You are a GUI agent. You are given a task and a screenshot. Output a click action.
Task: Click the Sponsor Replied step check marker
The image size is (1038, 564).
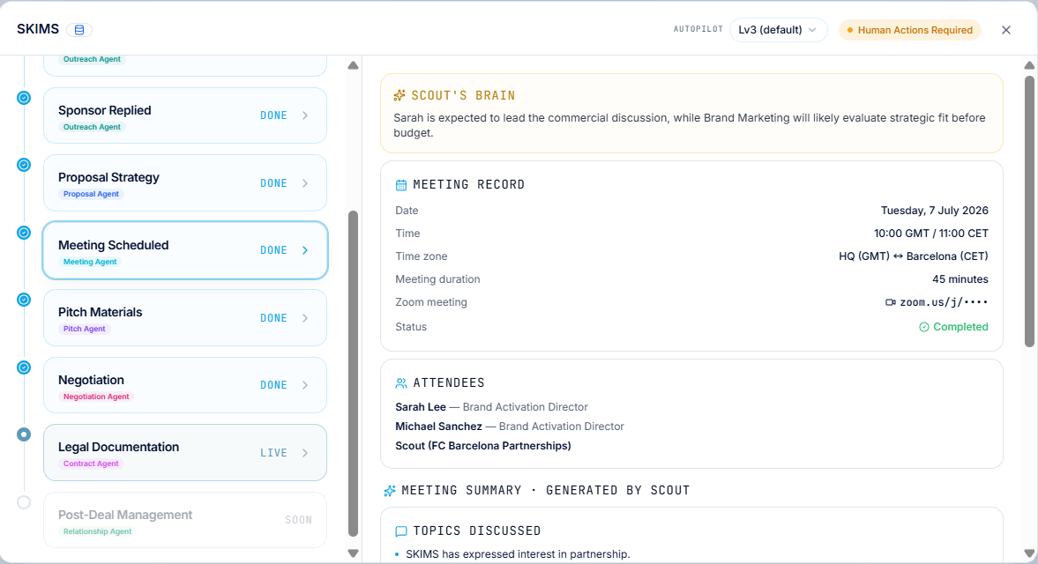(x=24, y=98)
